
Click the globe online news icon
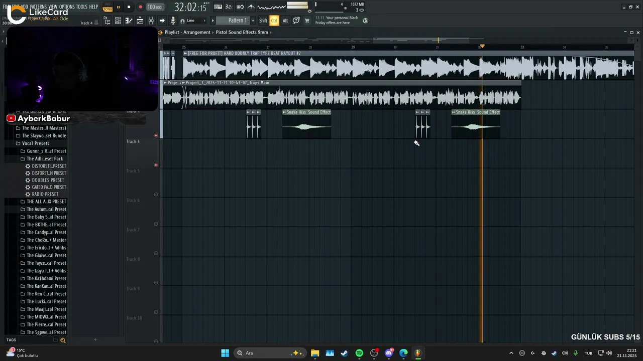click(x=365, y=21)
